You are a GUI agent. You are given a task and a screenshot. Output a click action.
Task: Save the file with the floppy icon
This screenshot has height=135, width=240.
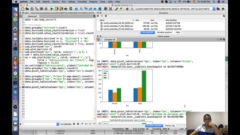[x=32, y=9]
